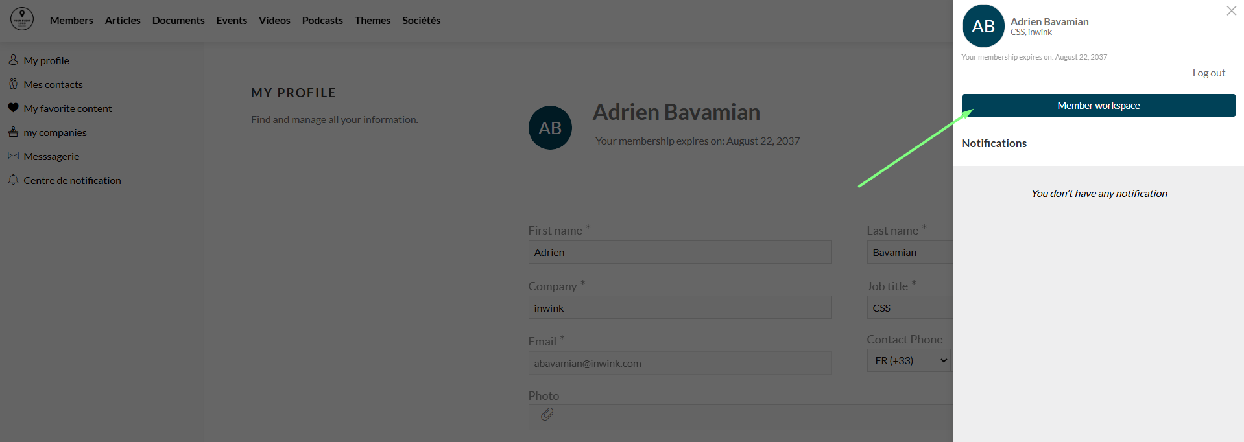1244x442 pixels.
Task: Click the Company input field
Action: click(x=680, y=308)
